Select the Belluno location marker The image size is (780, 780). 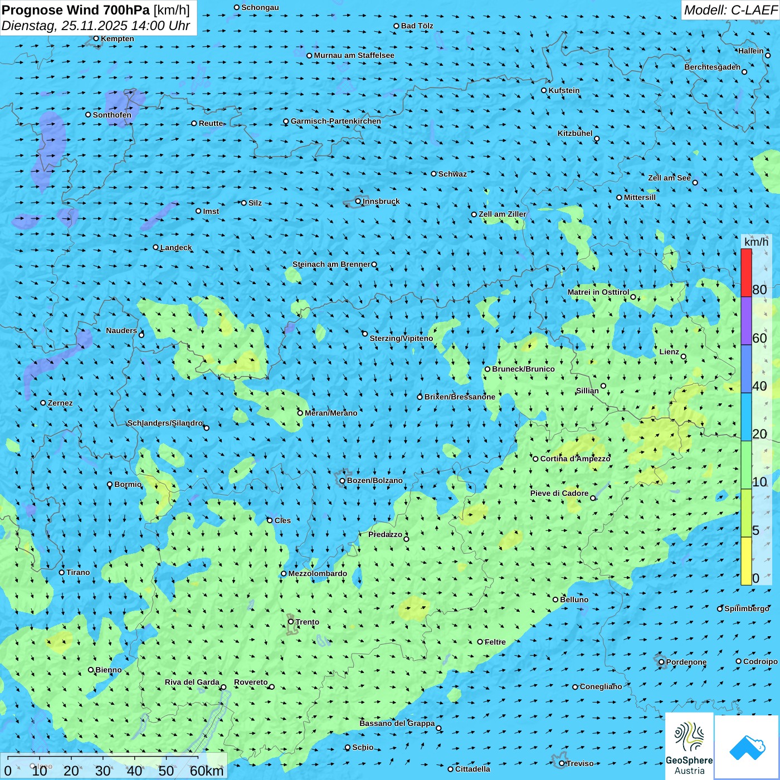click(x=555, y=599)
